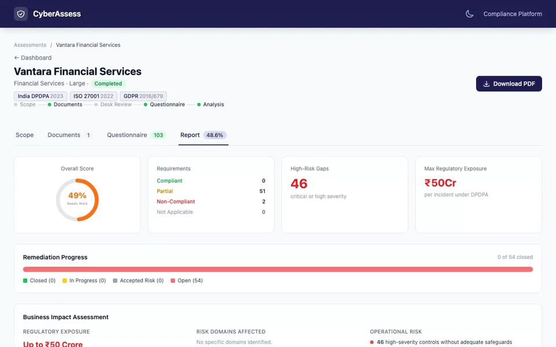The image size is (556, 347).
Task: Toggle dark mode with the moon icon
Action: click(x=470, y=14)
